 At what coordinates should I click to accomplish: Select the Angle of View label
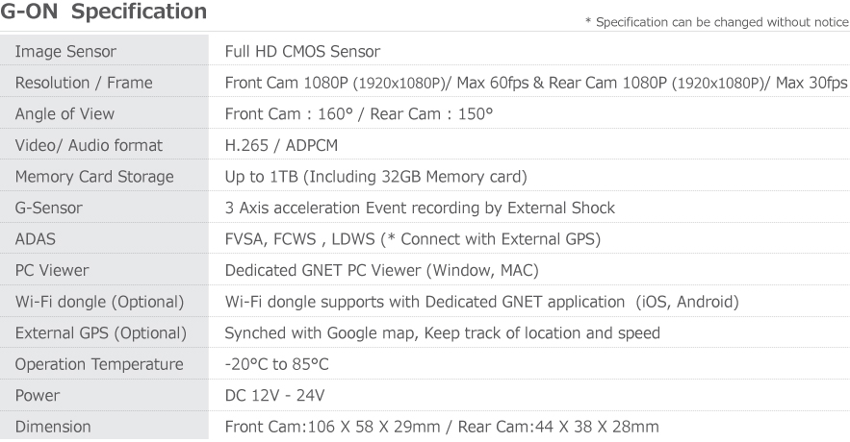coord(65,114)
